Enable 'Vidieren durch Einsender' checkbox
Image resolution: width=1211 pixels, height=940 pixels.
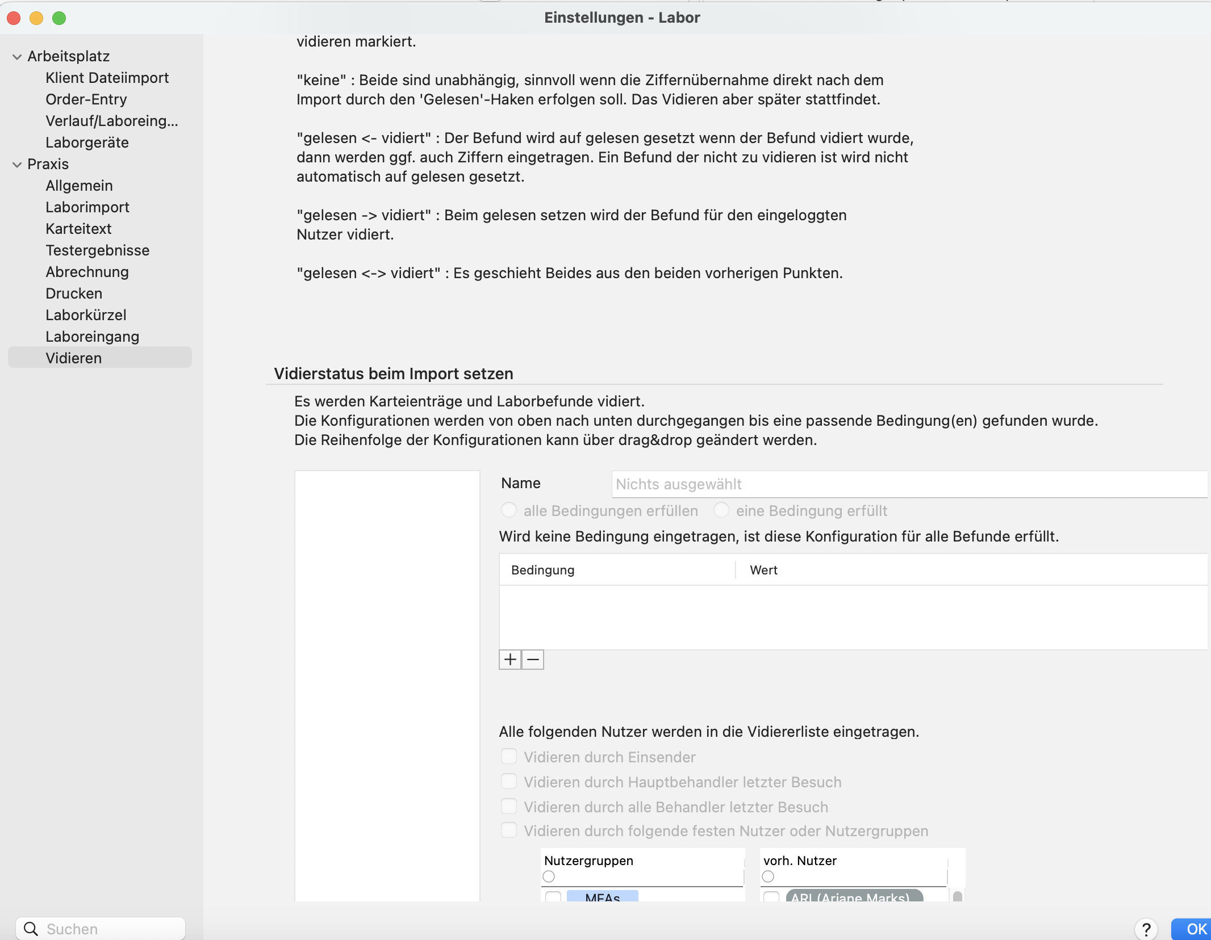point(509,757)
